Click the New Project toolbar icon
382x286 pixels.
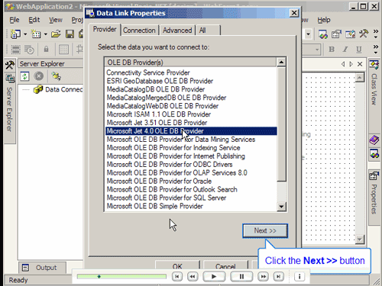pos(15,34)
